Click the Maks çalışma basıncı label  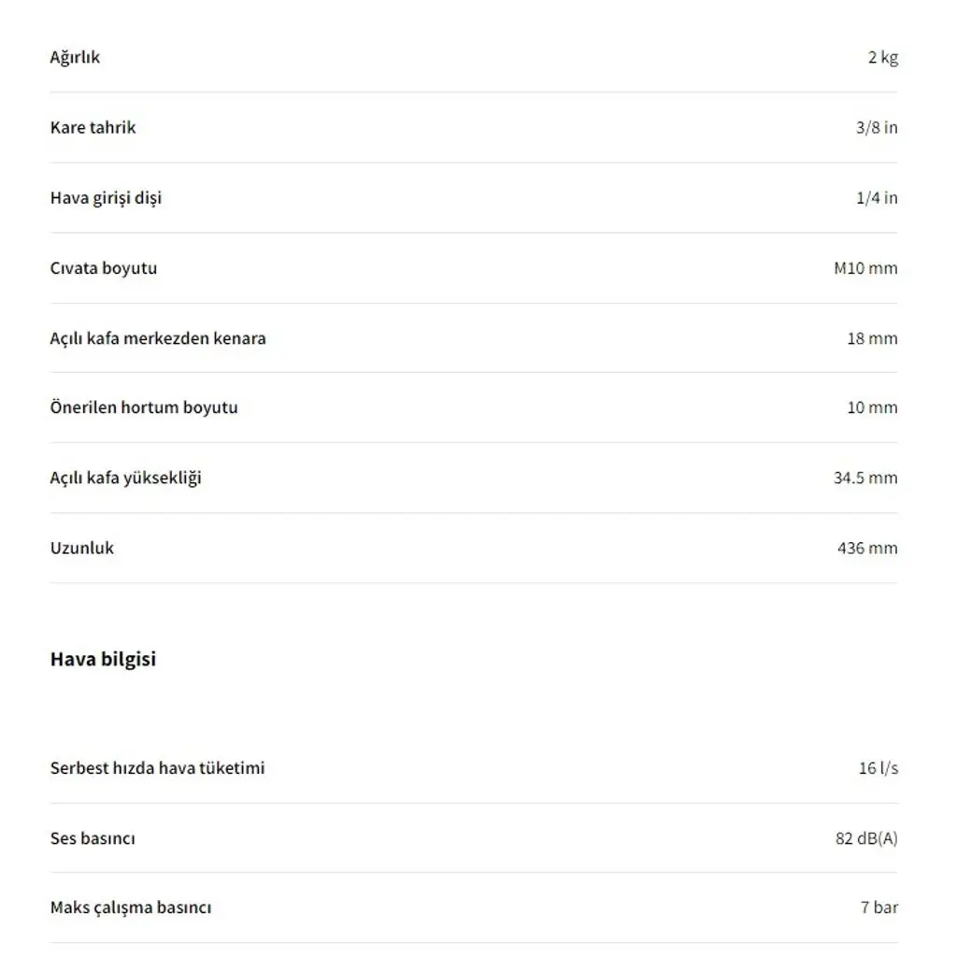(x=131, y=908)
